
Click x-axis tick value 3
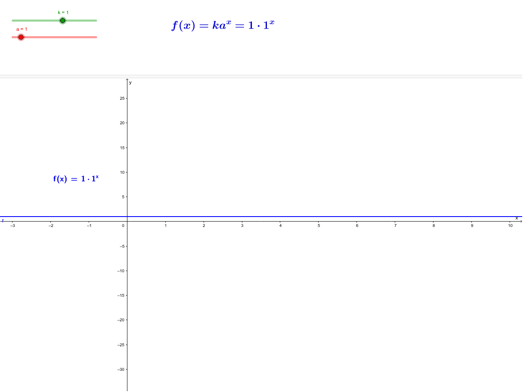pyautogui.click(x=242, y=225)
